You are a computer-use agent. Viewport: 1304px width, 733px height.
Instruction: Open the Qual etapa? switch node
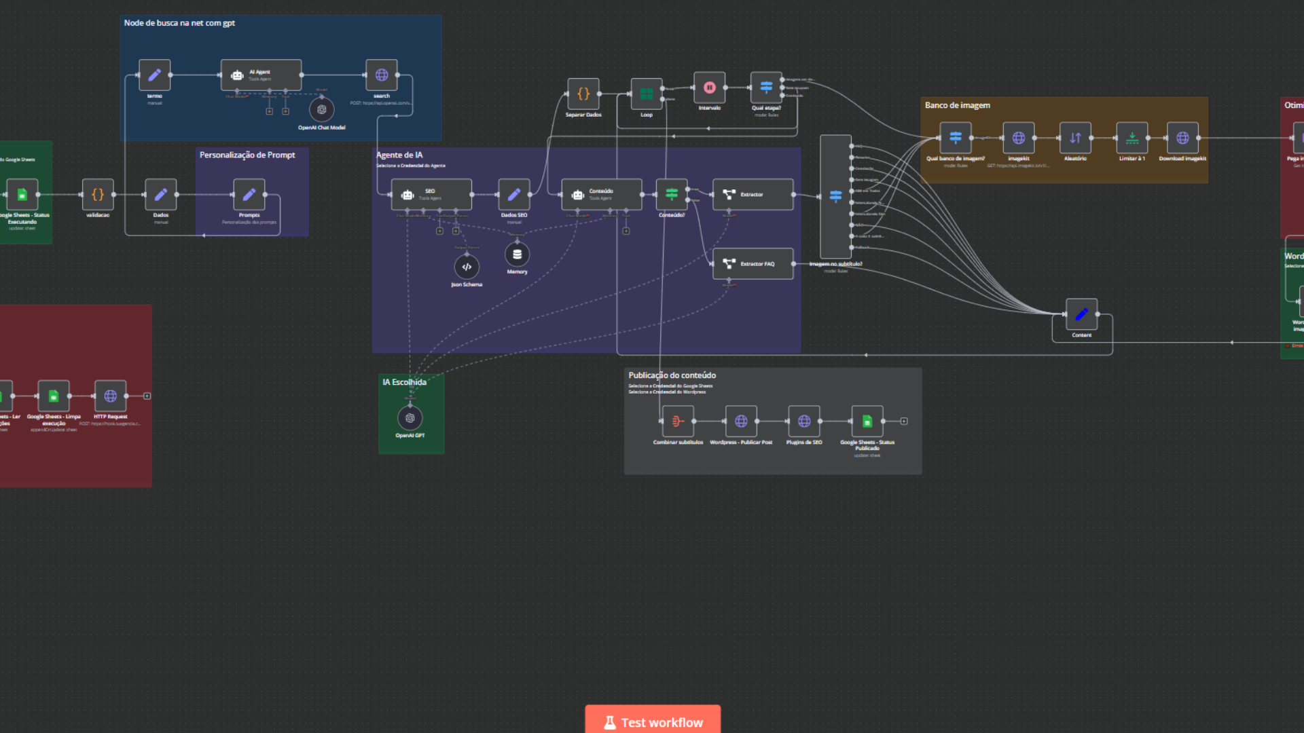click(766, 88)
